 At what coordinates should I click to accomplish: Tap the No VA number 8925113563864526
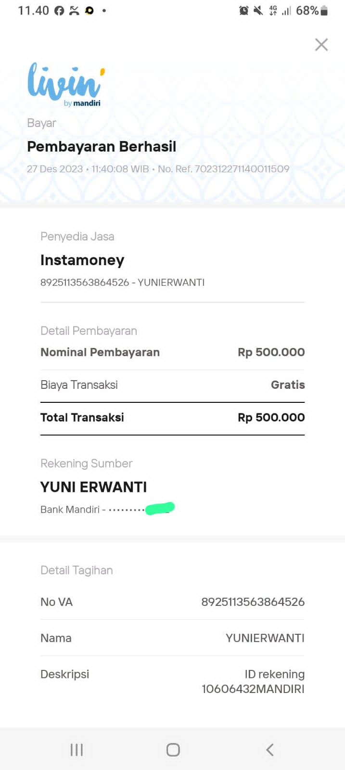(253, 602)
